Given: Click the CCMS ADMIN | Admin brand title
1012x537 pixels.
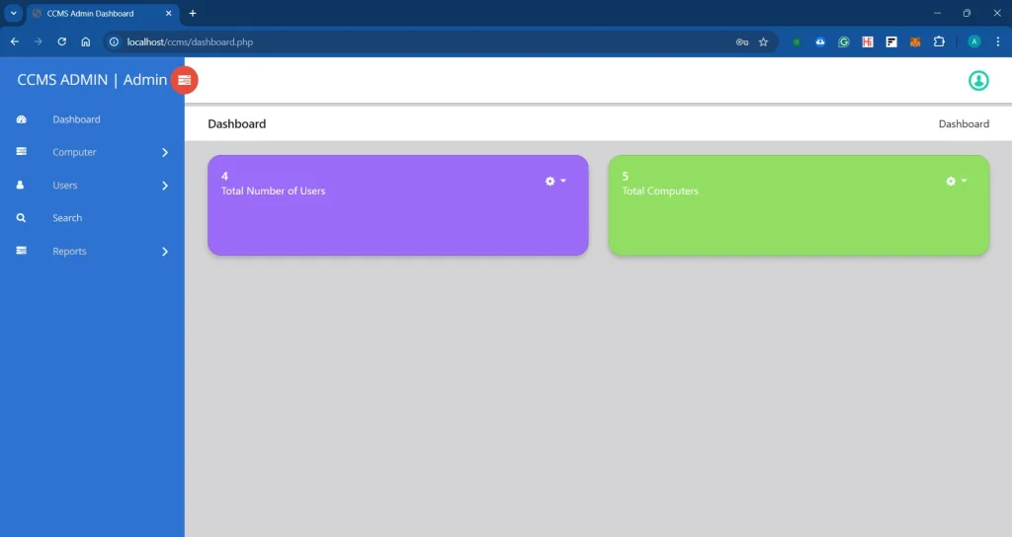Looking at the screenshot, I should click(x=92, y=79).
